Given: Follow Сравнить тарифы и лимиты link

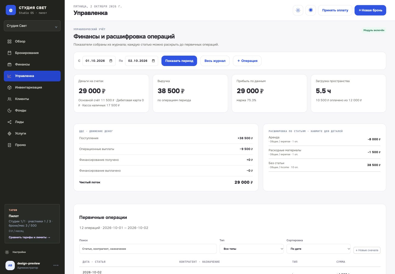Looking at the screenshot, I should pos(29,237).
